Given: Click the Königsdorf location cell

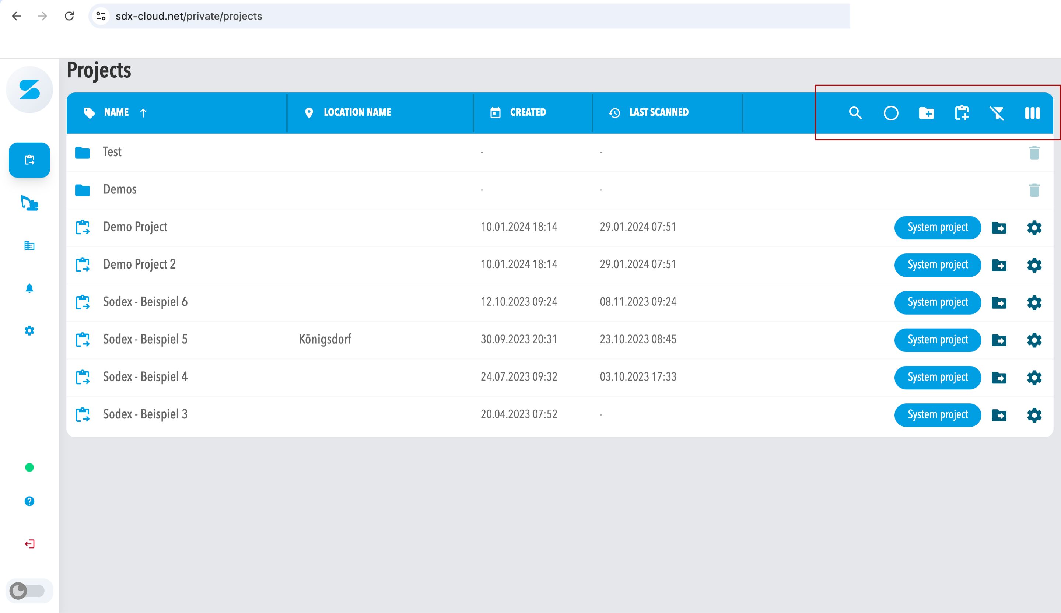Looking at the screenshot, I should [x=325, y=339].
